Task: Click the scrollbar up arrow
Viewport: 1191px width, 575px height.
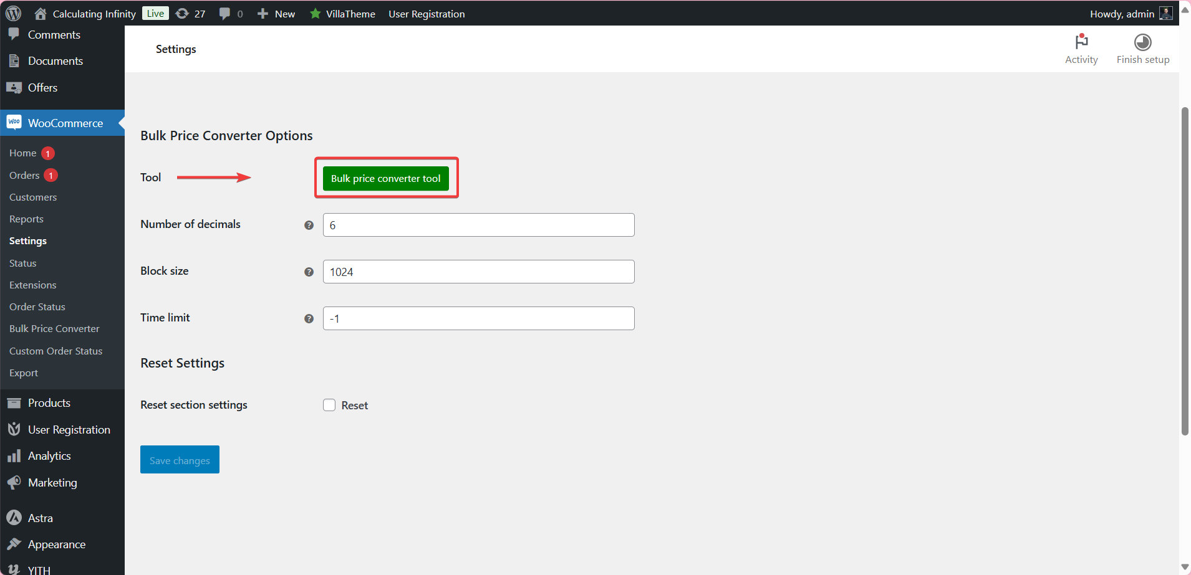Action: pyautogui.click(x=1185, y=9)
